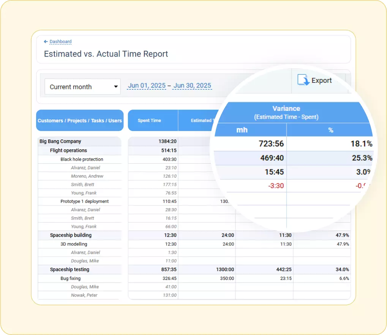Select the Prototype 1 deployment task
Image resolution: width=387 pixels, height=335 pixels.
click(84, 201)
